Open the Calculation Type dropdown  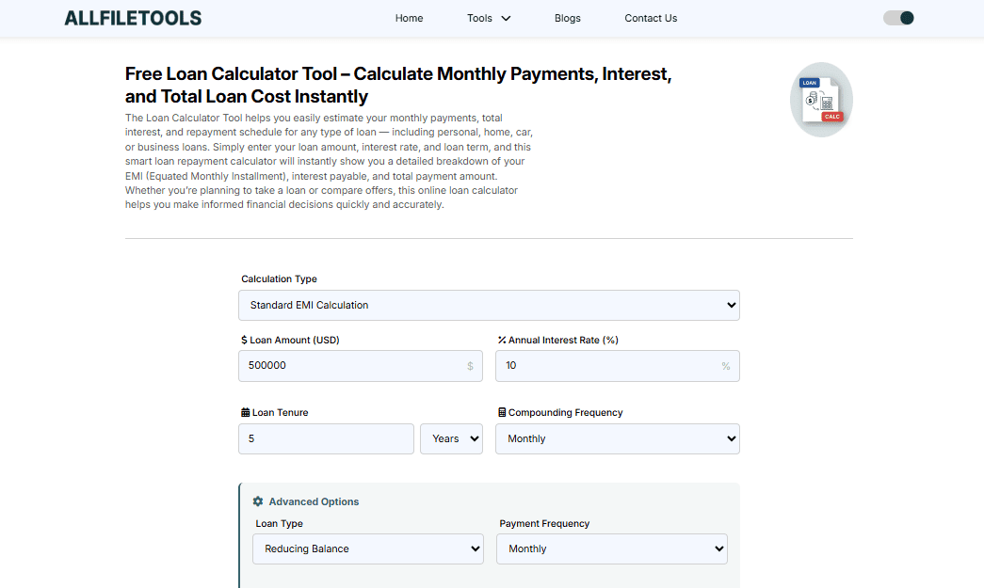(x=489, y=305)
